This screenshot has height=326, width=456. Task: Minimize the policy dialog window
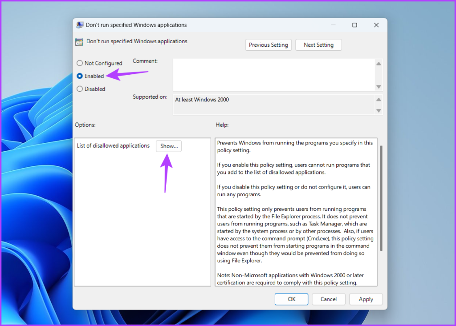tap(333, 25)
